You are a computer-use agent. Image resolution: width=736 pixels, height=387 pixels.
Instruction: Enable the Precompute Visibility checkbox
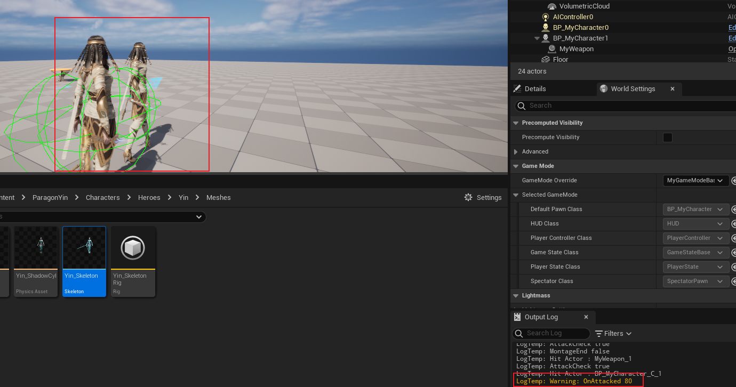point(668,138)
